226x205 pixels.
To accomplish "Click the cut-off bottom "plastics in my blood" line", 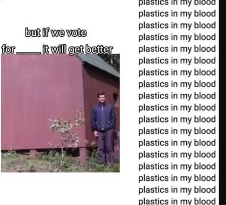I will coord(177,202).
